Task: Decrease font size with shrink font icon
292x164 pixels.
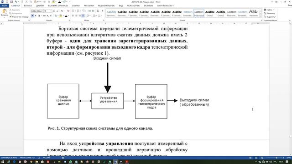Action: point(57,11)
